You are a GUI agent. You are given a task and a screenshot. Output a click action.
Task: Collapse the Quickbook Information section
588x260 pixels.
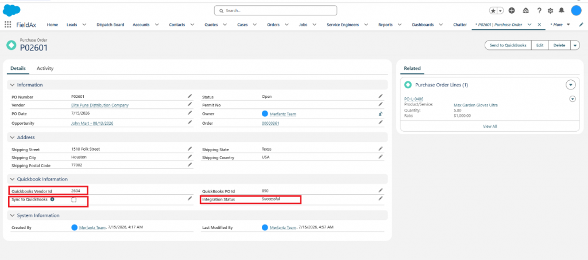13,179
